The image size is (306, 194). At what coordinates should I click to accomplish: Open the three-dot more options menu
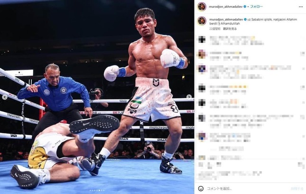coord(300,7)
